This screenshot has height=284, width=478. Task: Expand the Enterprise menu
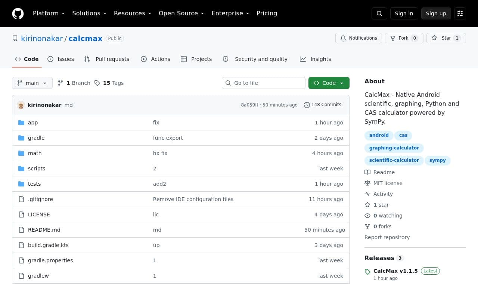tap(230, 13)
